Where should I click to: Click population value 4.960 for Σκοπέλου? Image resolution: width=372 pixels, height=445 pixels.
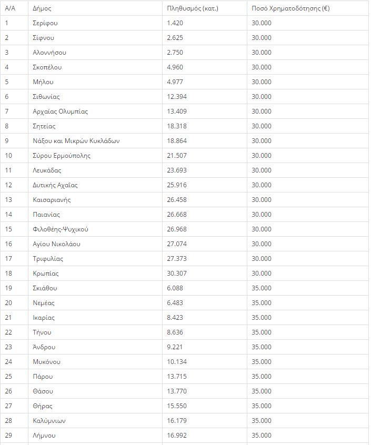tap(175, 67)
